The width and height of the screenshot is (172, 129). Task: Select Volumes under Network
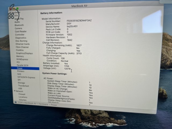(x=23, y=100)
